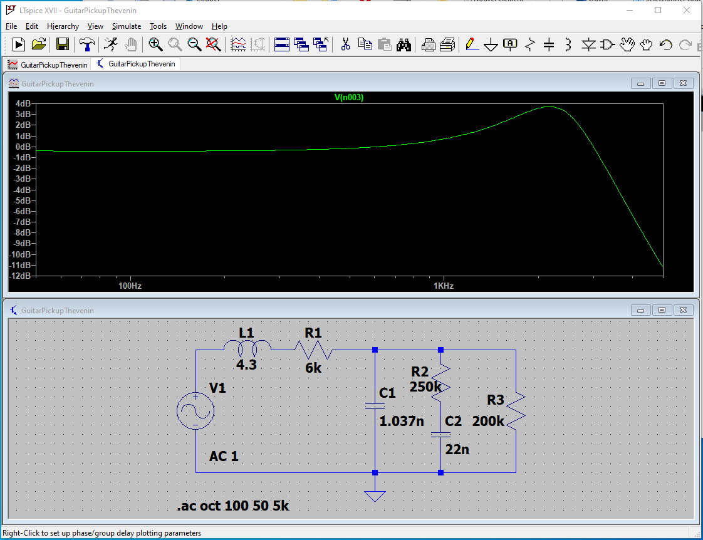Open the Hierarchy menu
Screen dimensions: 703x540
tap(63, 26)
